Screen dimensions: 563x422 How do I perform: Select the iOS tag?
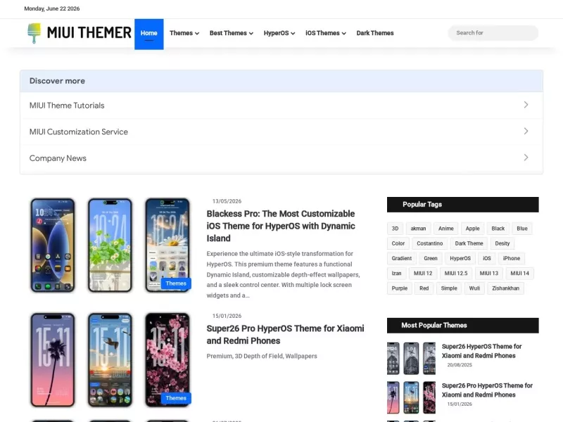[x=487, y=258]
